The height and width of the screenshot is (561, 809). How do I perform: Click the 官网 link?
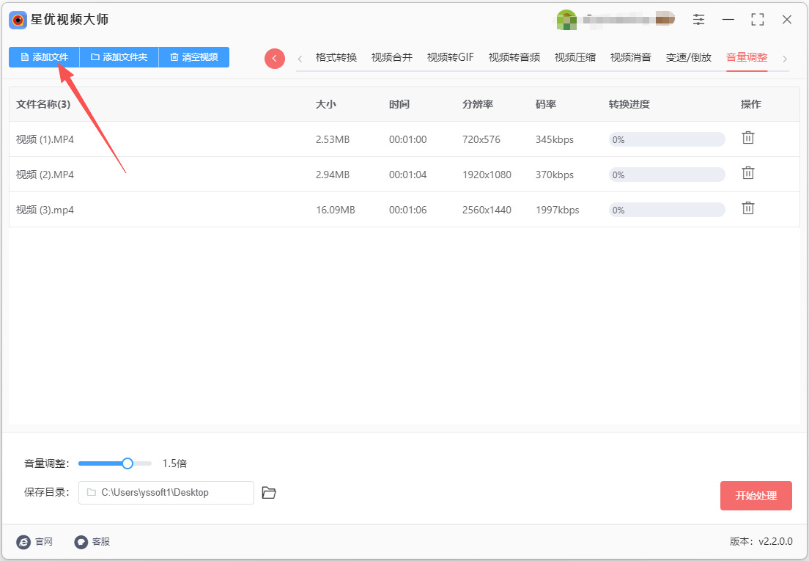34,541
